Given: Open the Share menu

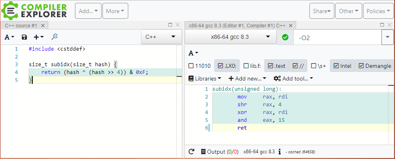Looking at the screenshot, I should tap(322, 11).
